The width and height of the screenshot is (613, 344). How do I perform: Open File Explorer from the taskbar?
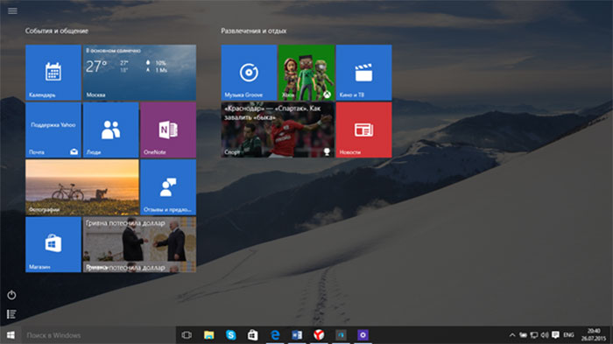208,335
